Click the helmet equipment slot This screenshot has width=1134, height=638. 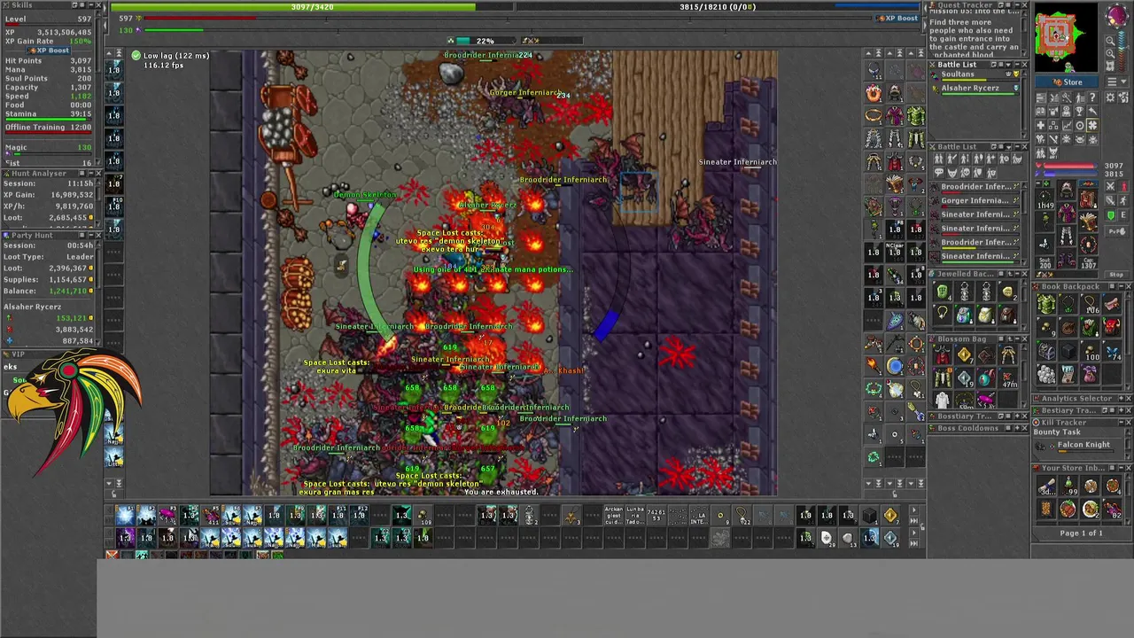point(1067,189)
